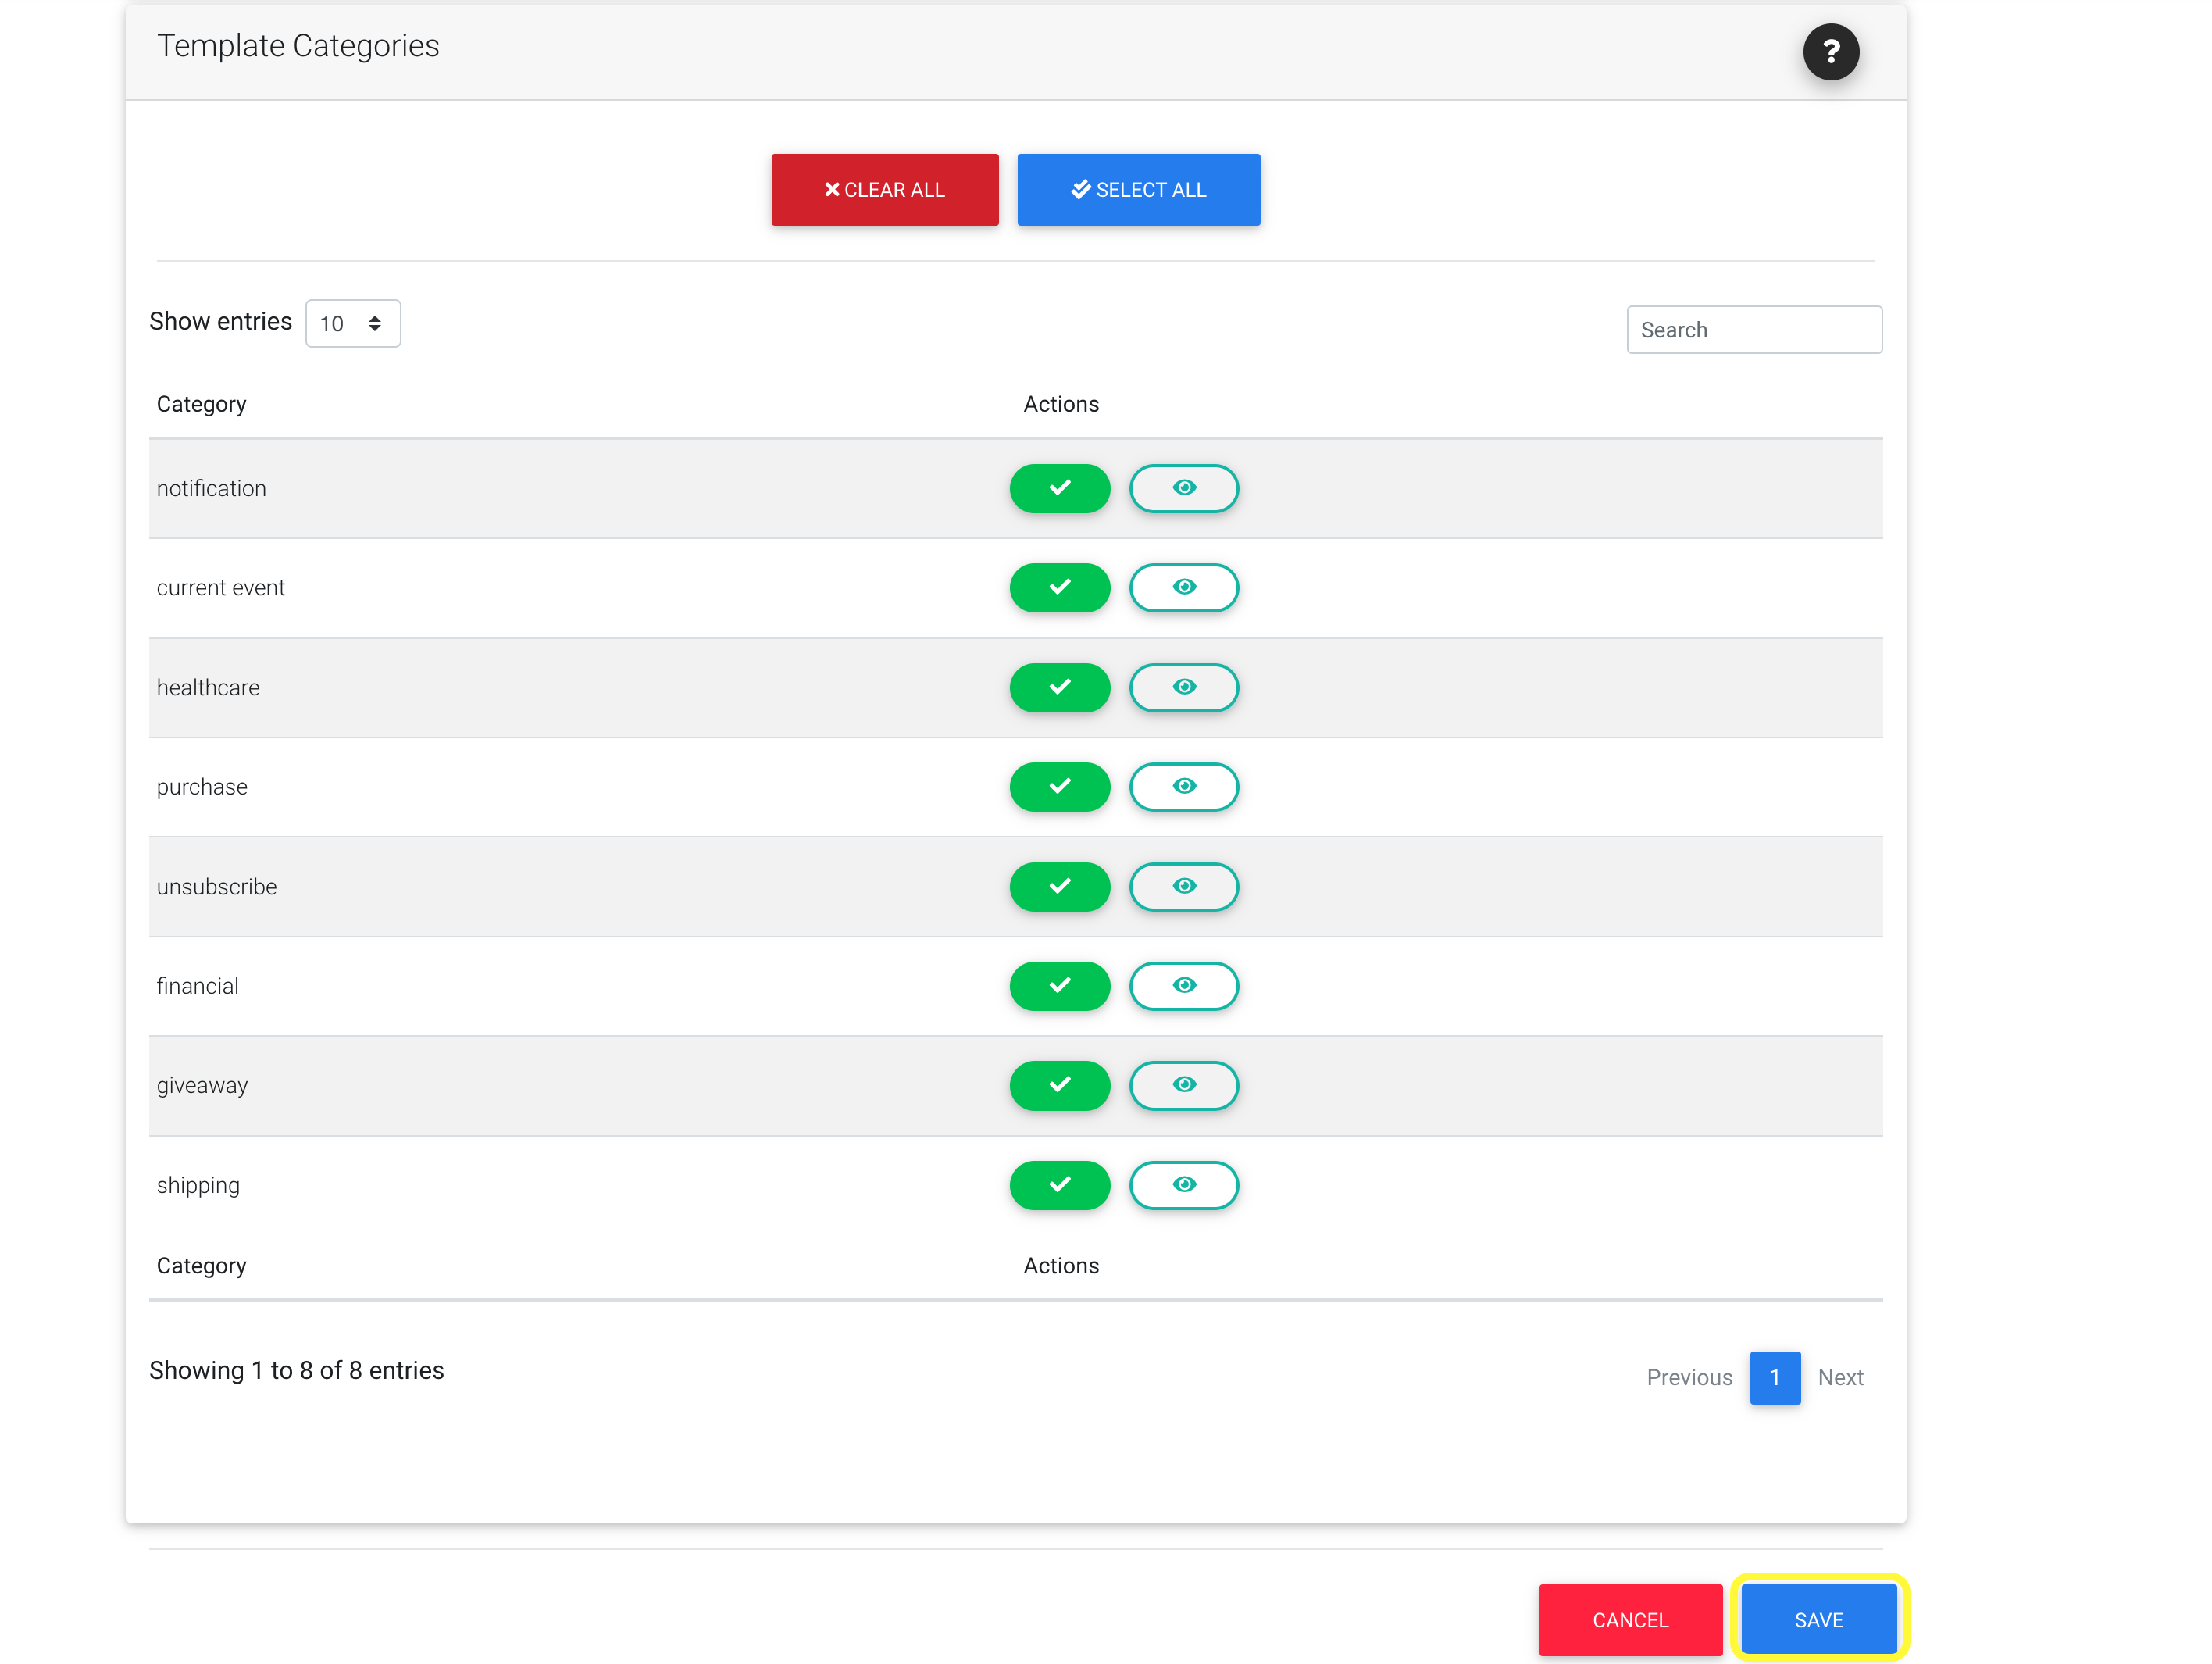The image size is (2212, 1664).
Task: Click the Cancel button
Action: [1630, 1619]
